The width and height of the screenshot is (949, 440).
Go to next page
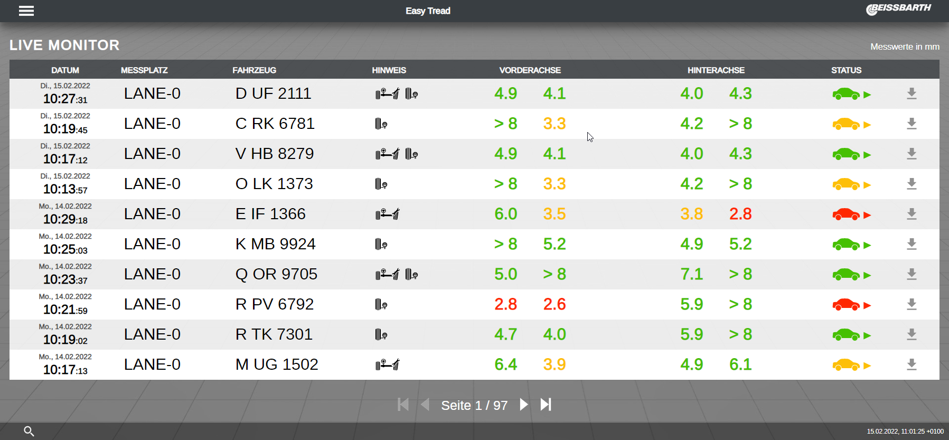(x=523, y=405)
